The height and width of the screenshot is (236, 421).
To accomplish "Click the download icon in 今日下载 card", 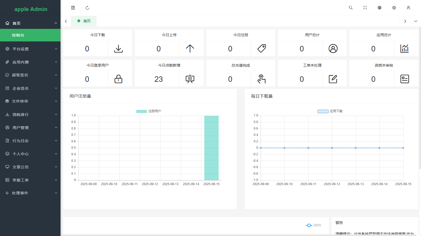I will click(x=118, y=49).
